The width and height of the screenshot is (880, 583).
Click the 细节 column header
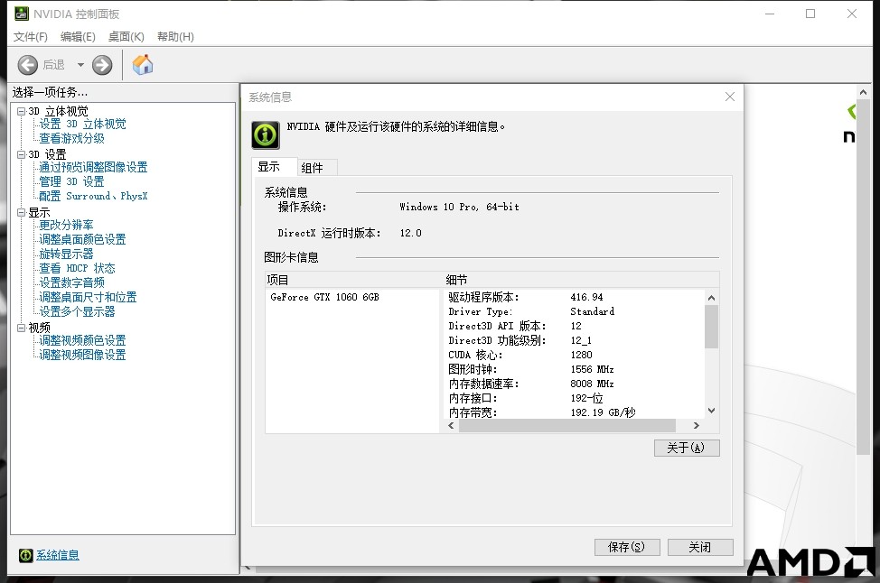click(582, 280)
